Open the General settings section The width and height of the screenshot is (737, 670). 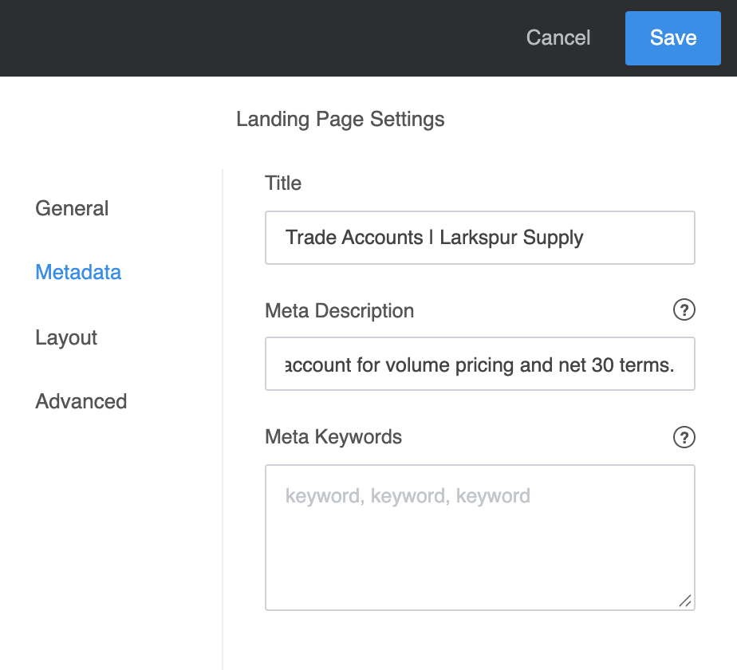72,208
